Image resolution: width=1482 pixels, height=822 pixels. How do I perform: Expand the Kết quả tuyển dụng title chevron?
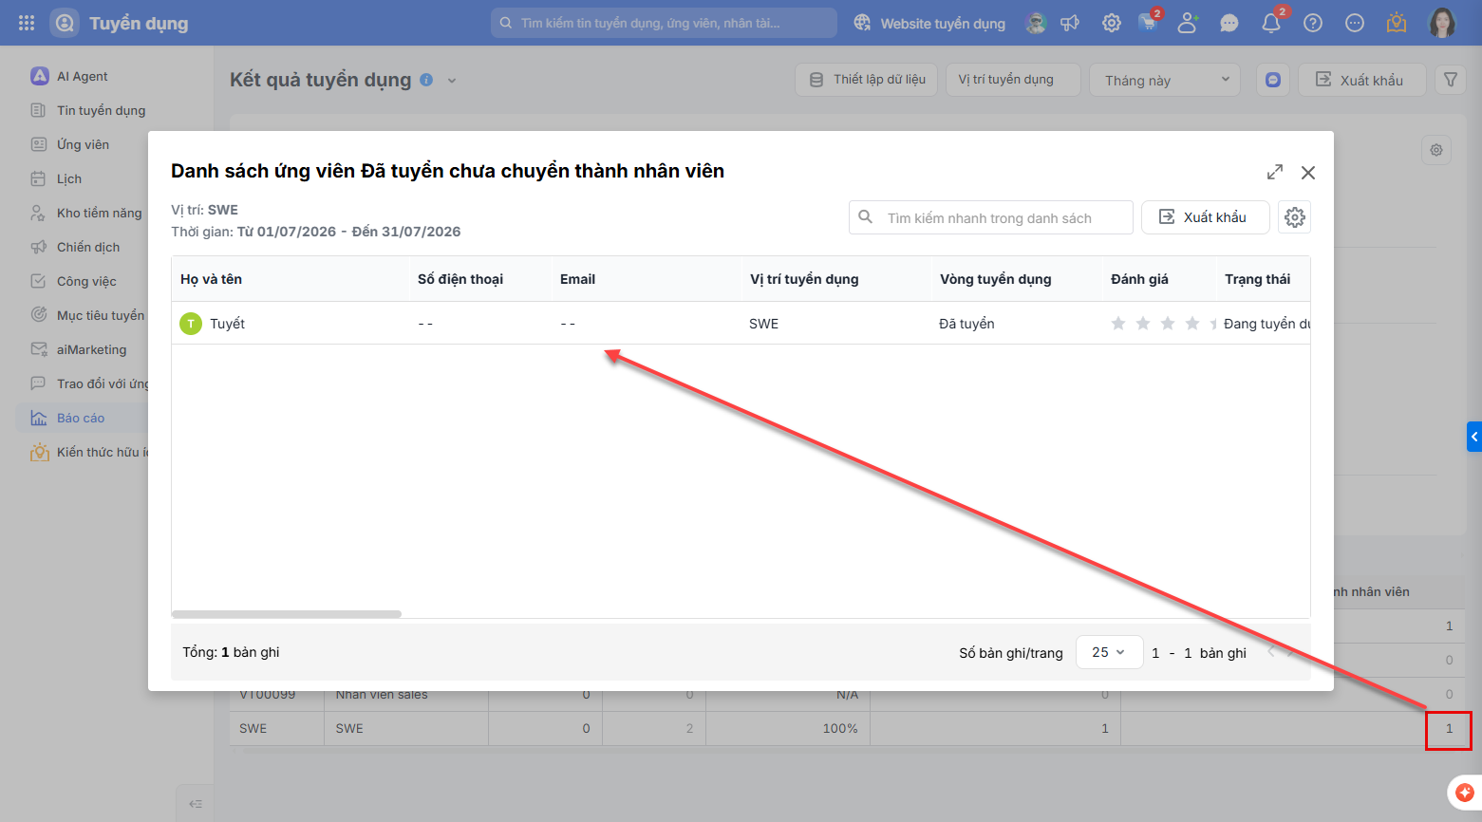452,81
